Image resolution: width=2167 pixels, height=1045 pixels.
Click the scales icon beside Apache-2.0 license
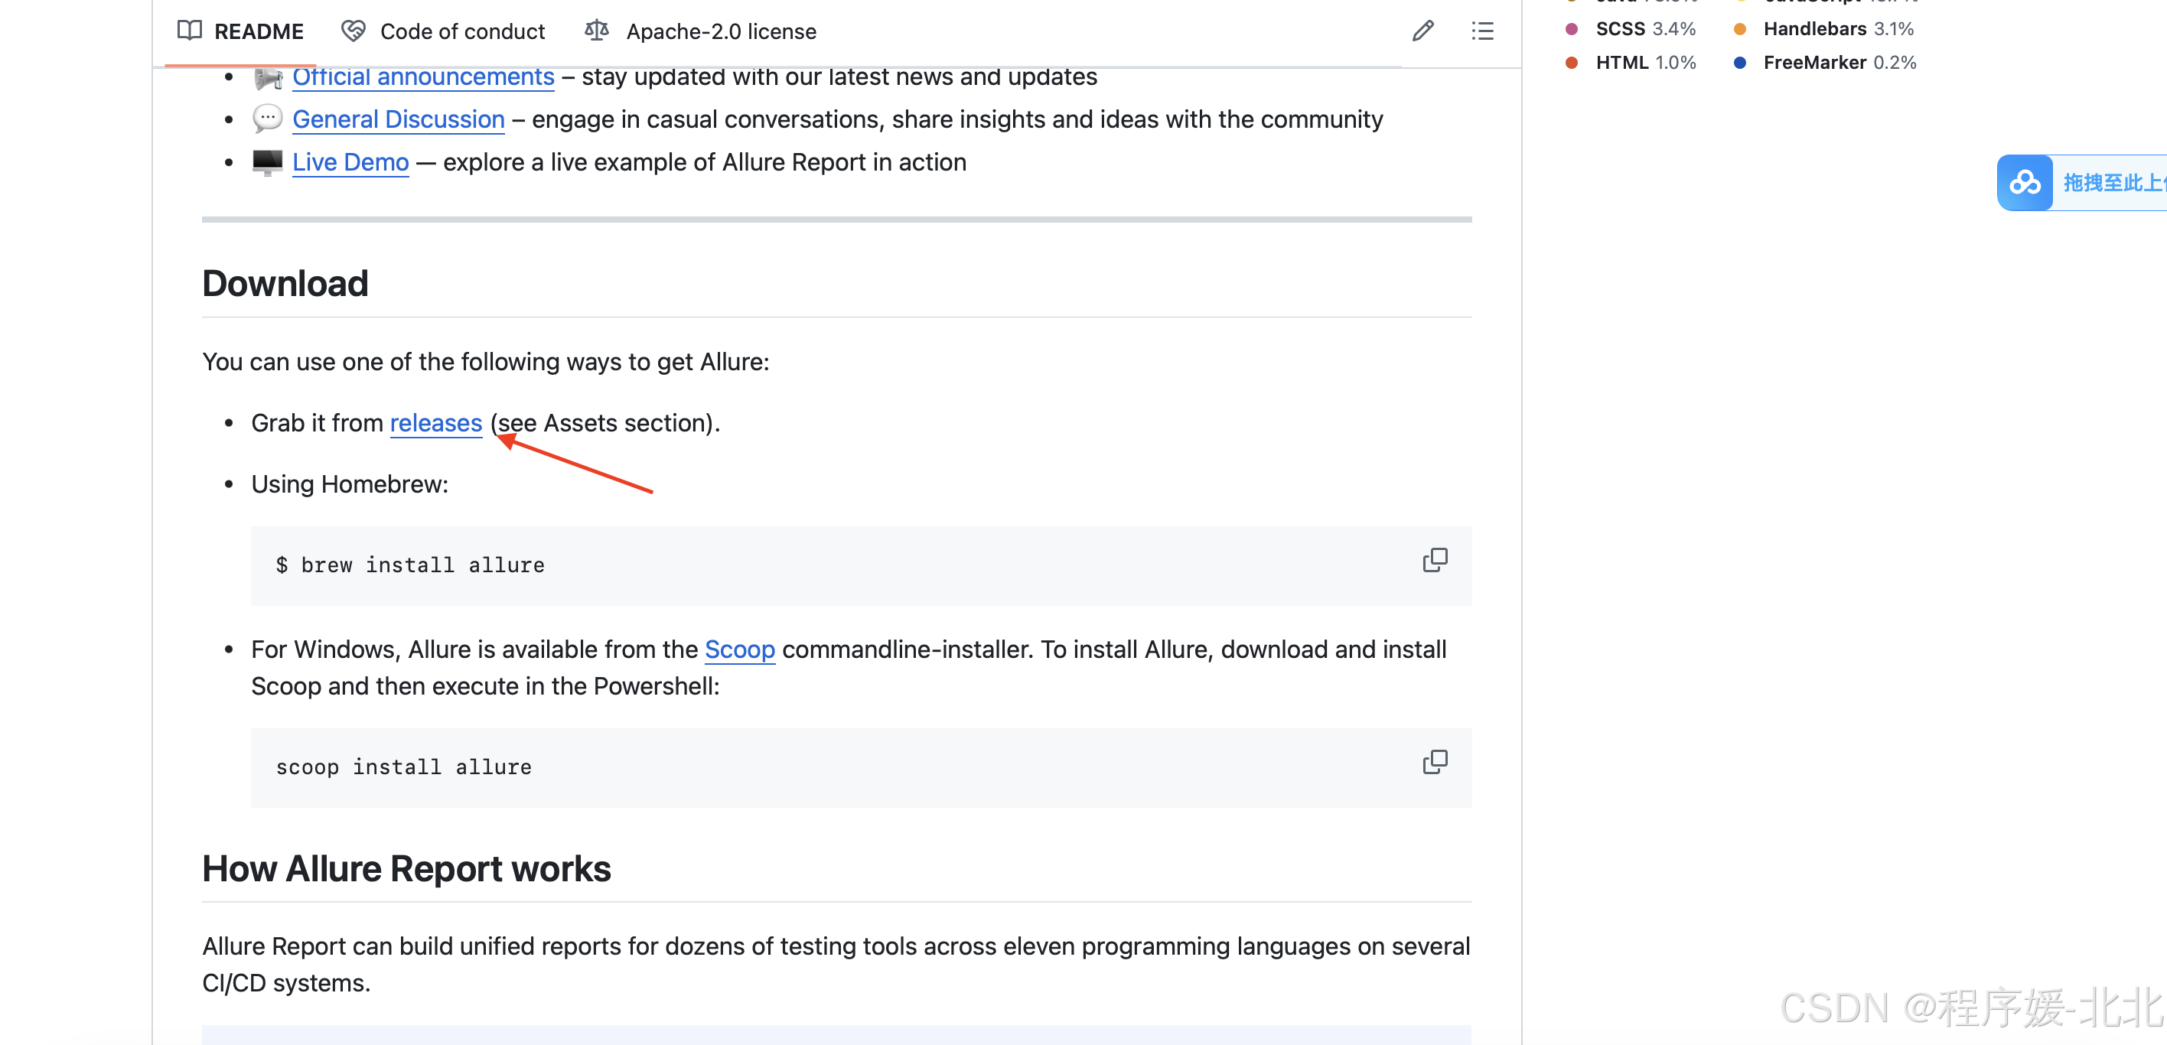(596, 31)
